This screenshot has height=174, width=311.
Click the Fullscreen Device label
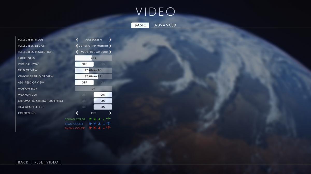[31, 46]
